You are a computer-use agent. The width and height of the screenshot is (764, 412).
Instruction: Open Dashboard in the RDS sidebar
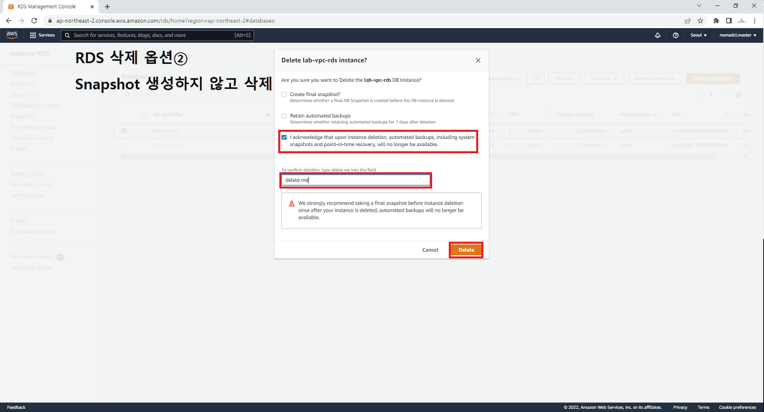[x=23, y=73]
